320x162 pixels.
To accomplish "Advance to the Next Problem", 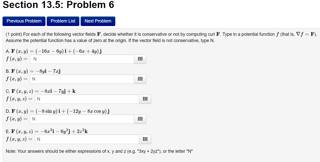I will (98, 21).
